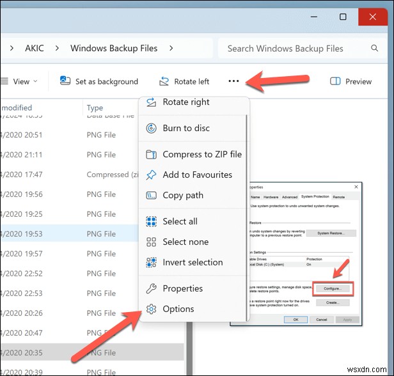394x376 pixels.
Task: Select the file row dated 19:25
Action: click(x=69, y=214)
